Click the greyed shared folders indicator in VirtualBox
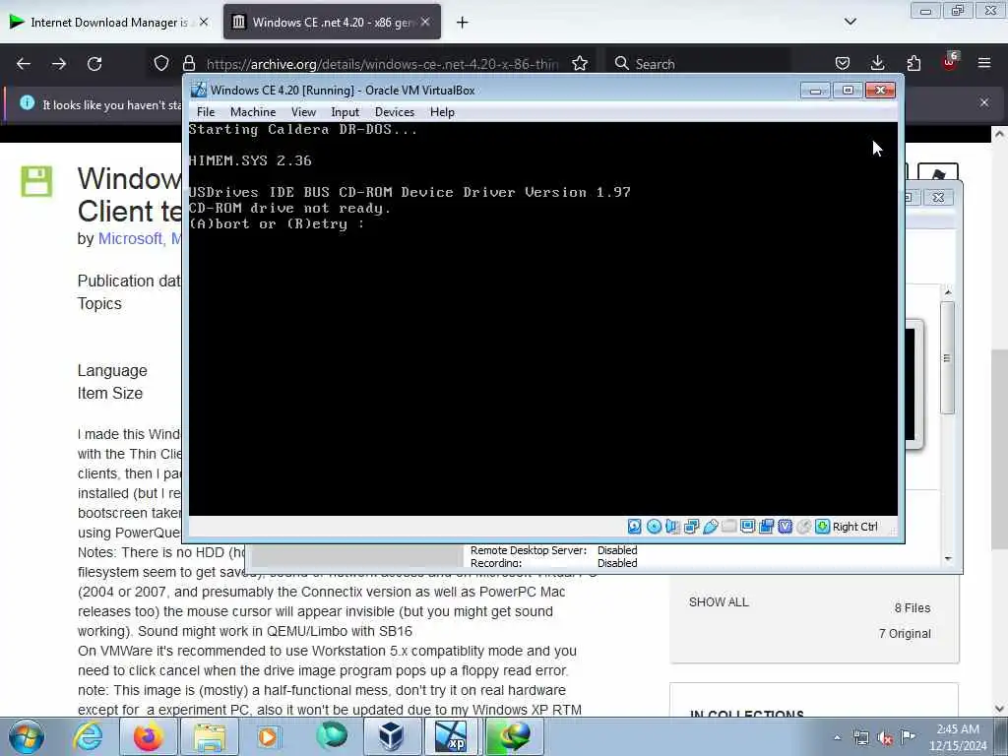This screenshot has width=1008, height=756. click(x=729, y=527)
